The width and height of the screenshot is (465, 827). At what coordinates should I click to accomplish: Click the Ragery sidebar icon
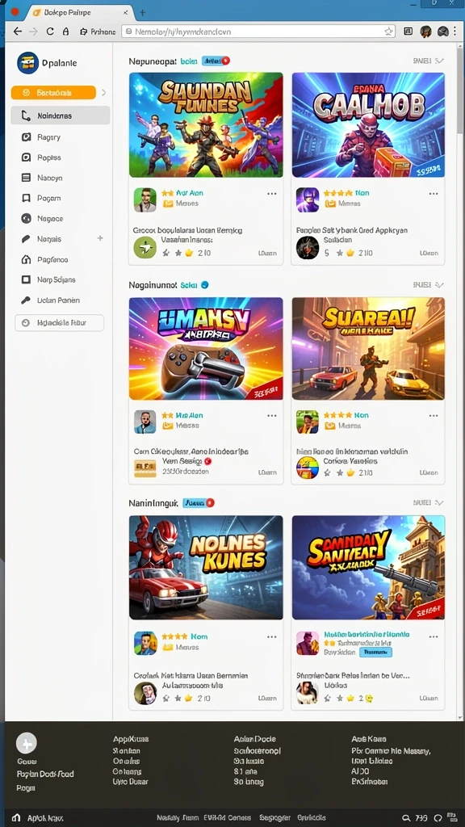point(26,137)
